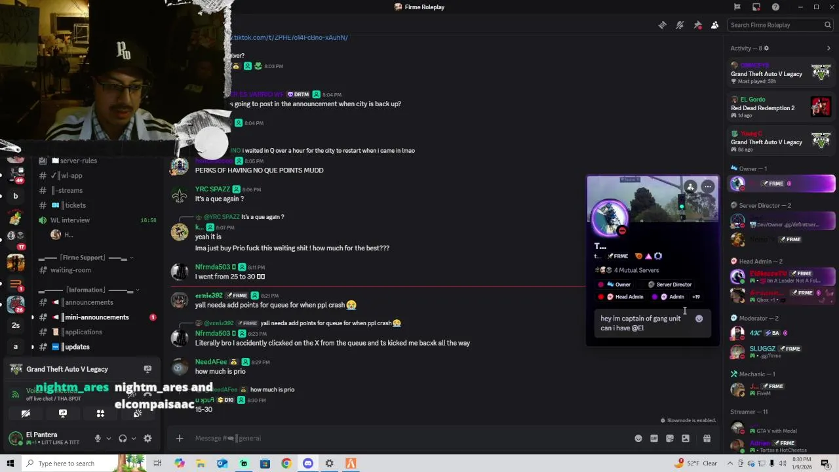Screen dimensions: 839x472
Task: Open the GIF picker
Action: pos(654,439)
